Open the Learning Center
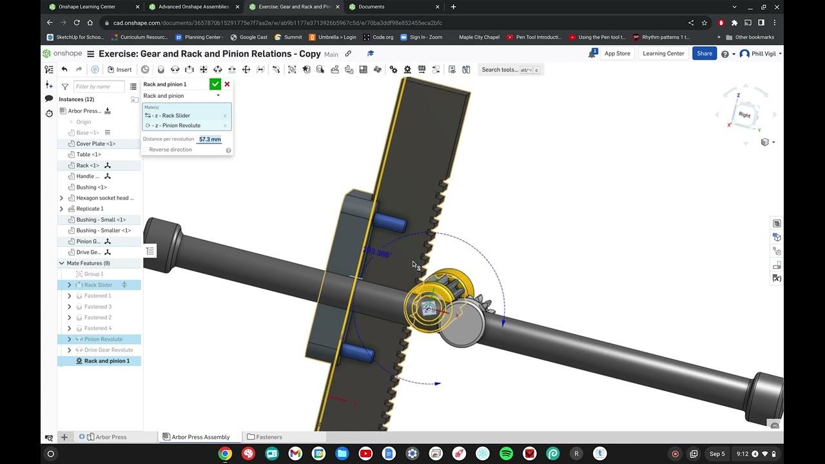 (x=663, y=53)
